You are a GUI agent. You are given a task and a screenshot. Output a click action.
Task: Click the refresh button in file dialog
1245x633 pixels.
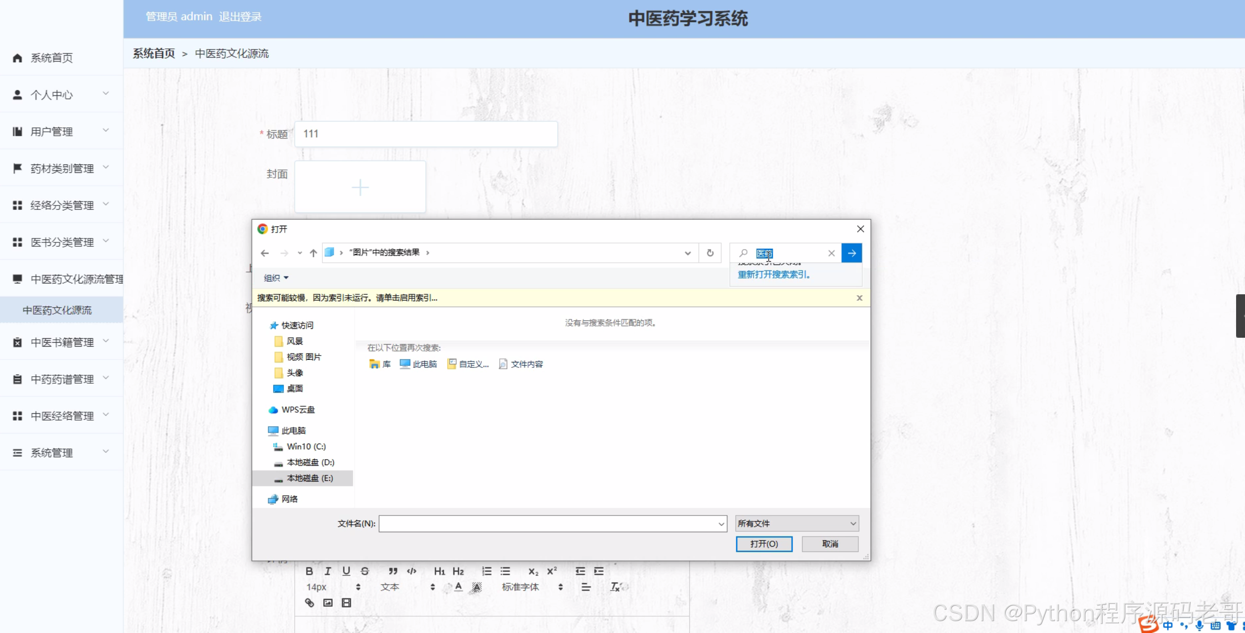[710, 253]
